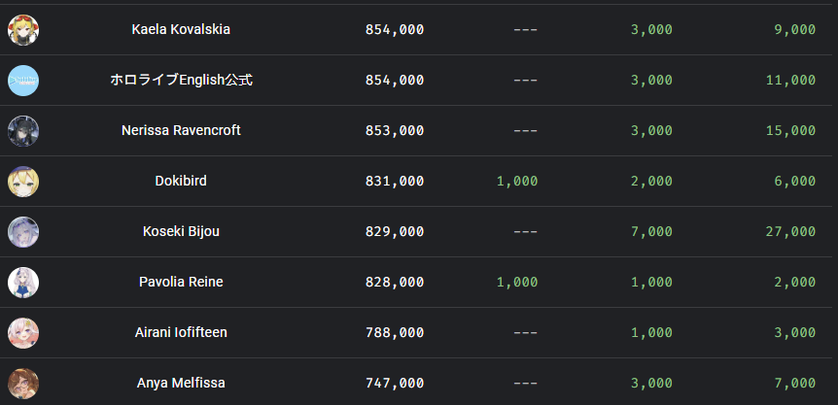The width and height of the screenshot is (838, 405).
Task: Open the Kaela Kovalskia channel name link
Action: click(x=181, y=30)
